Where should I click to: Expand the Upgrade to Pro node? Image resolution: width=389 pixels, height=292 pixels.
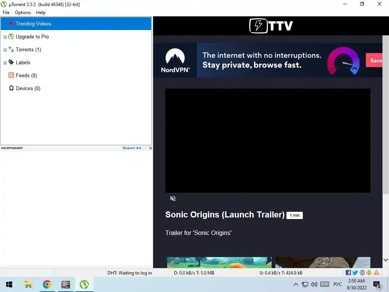5,37
